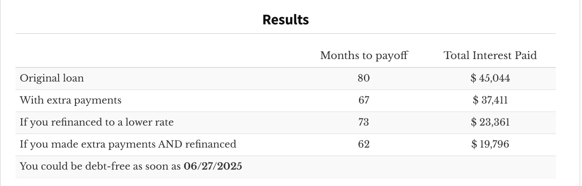Click the Results heading
582x186 pixels.
[285, 20]
